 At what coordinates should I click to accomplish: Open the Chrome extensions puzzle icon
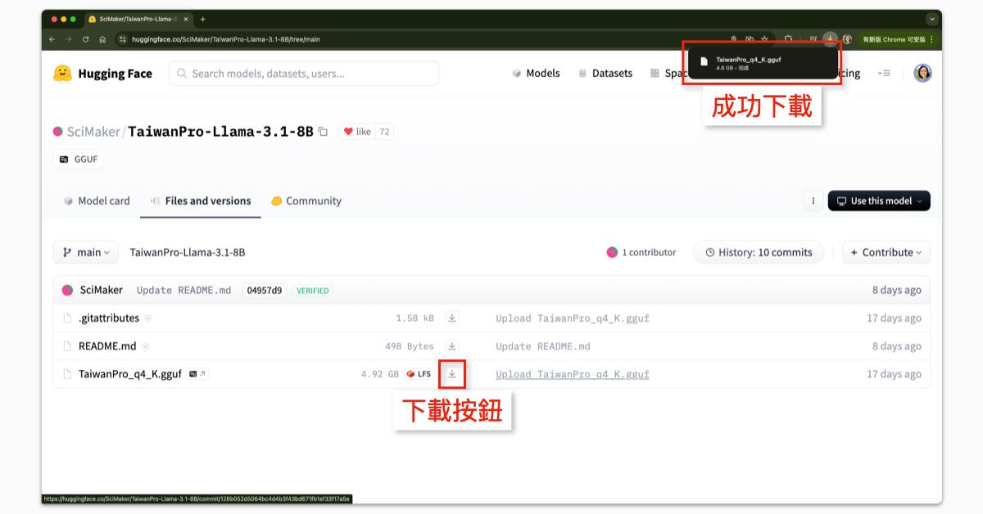tap(788, 38)
